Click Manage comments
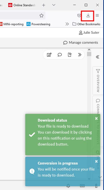Viewport: 104px width, 190px height. [x=80, y=43]
